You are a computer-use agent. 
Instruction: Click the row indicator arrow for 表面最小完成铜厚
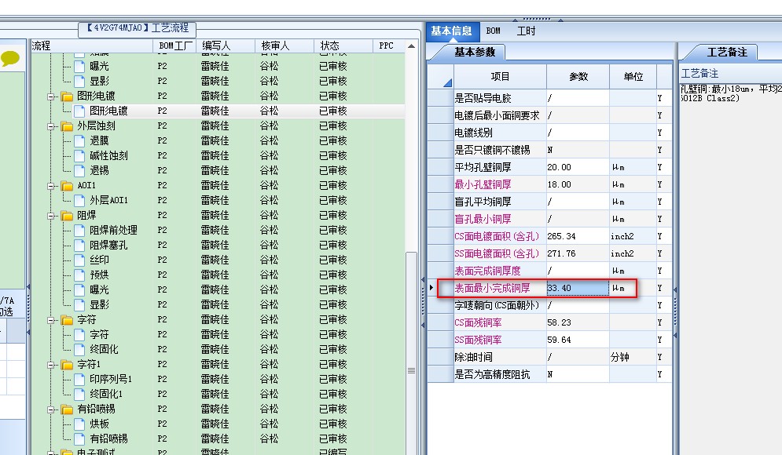click(x=432, y=288)
